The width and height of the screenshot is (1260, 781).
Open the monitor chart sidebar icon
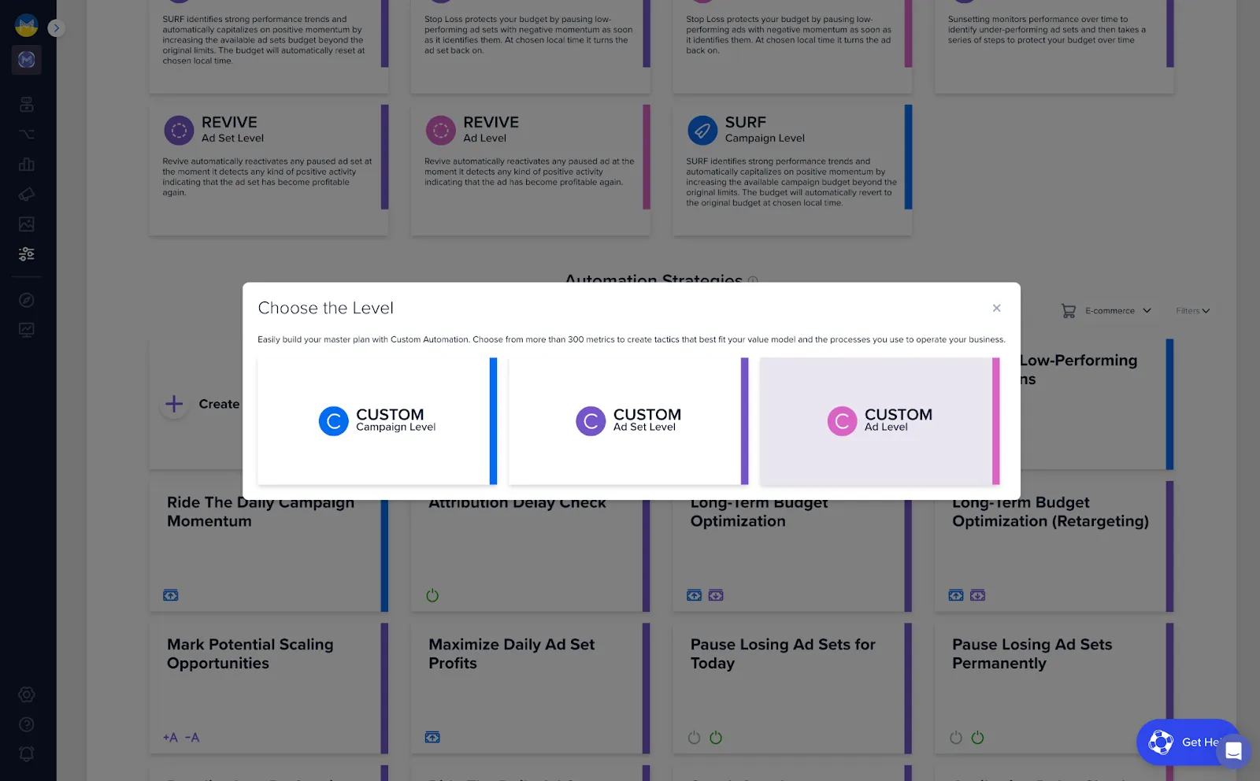point(27,330)
